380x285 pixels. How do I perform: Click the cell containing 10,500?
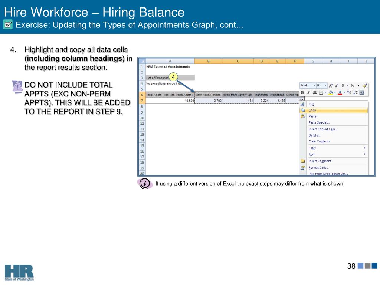pos(170,101)
